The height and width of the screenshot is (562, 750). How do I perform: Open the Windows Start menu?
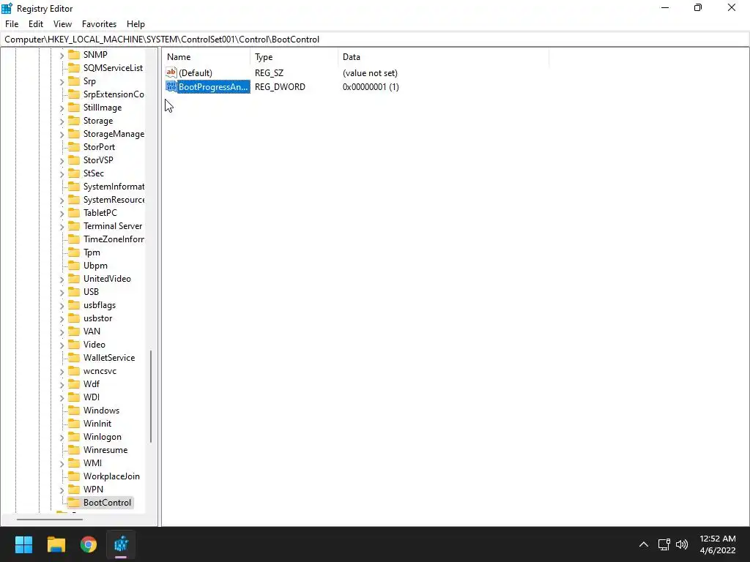click(23, 544)
